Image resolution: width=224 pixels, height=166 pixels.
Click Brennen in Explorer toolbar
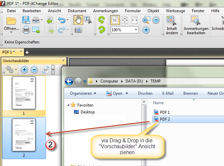[191, 93]
